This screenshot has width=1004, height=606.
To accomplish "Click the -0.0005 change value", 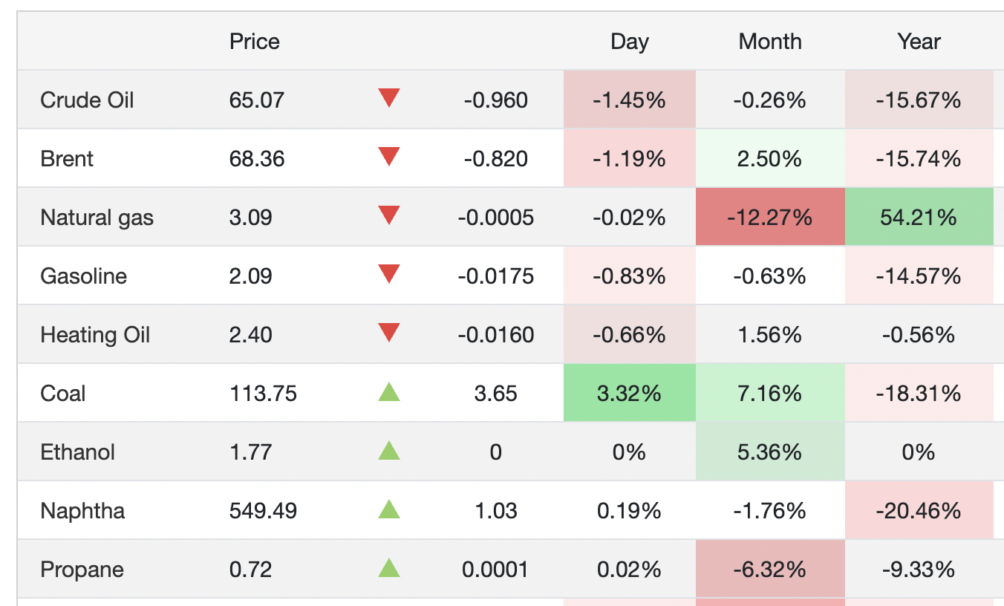I will tap(495, 217).
